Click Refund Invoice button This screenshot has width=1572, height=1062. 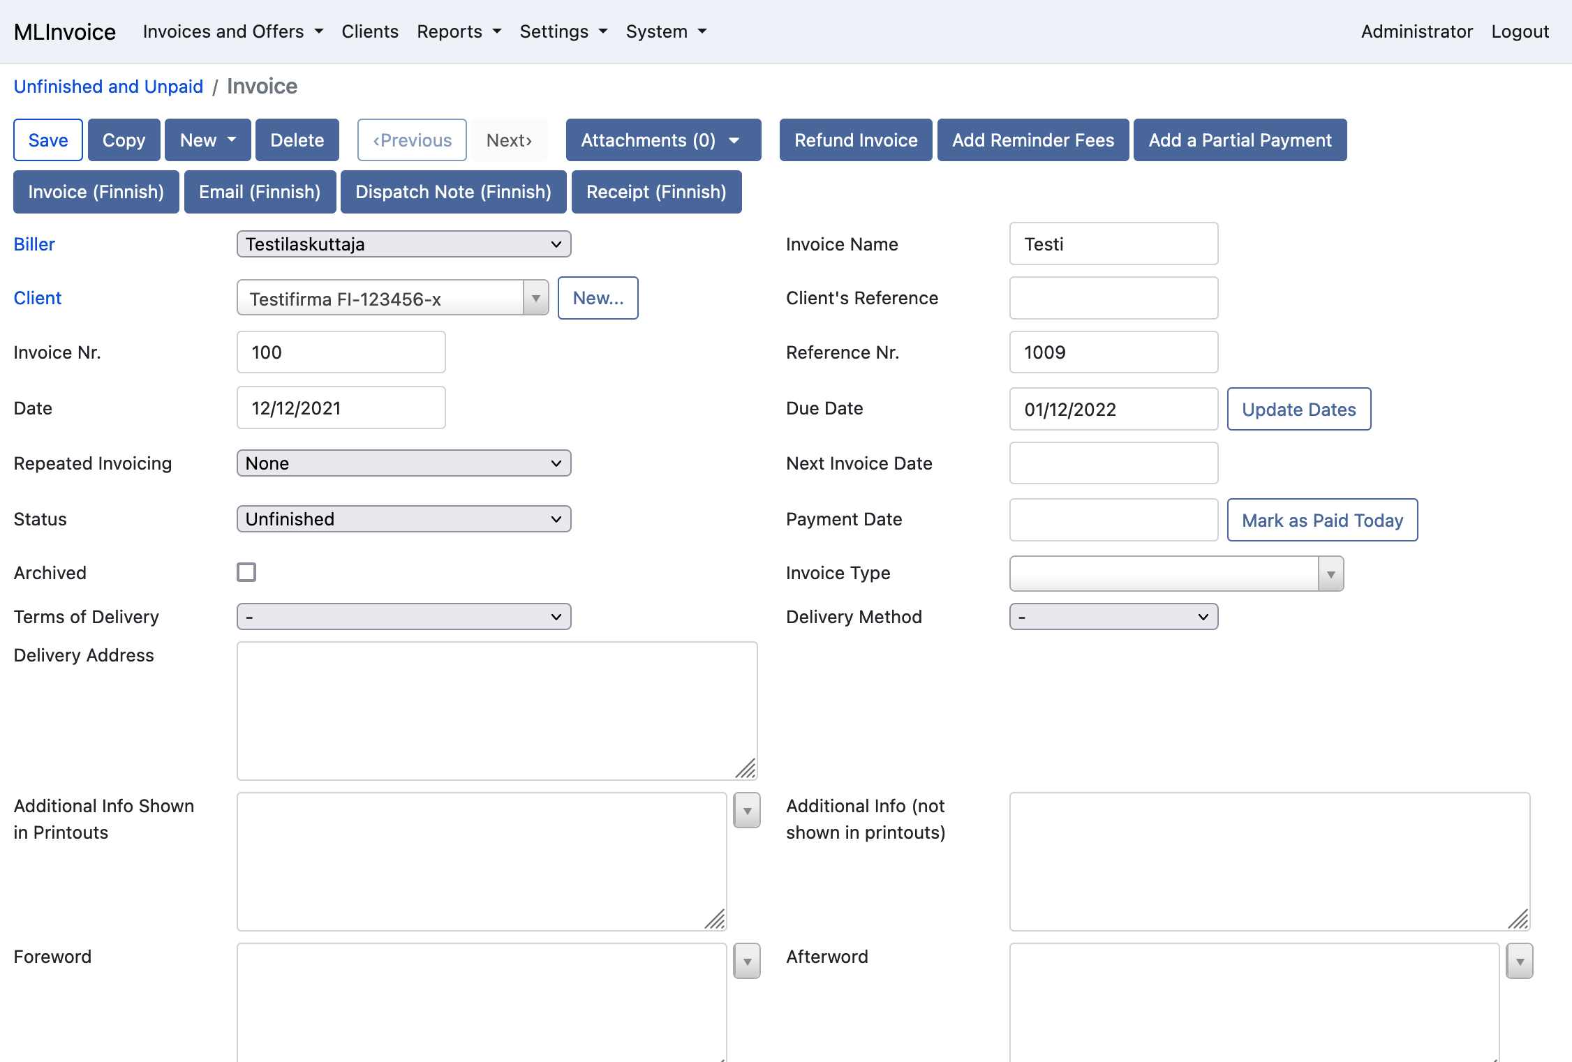point(856,140)
